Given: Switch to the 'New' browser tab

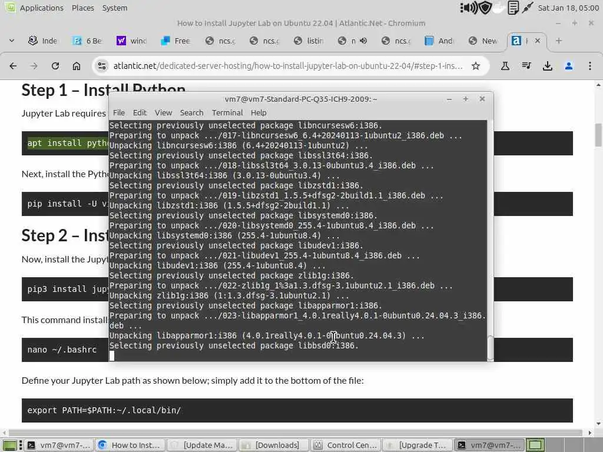Looking at the screenshot, I should (x=484, y=41).
